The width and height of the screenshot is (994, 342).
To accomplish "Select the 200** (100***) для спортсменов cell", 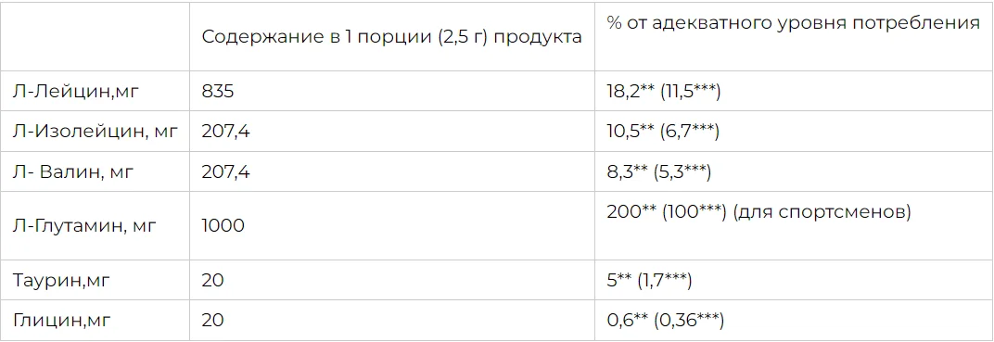I will [758, 212].
